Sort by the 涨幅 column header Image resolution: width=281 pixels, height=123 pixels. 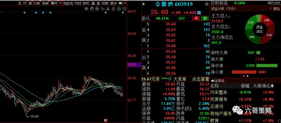pyautogui.click(x=245, y=86)
